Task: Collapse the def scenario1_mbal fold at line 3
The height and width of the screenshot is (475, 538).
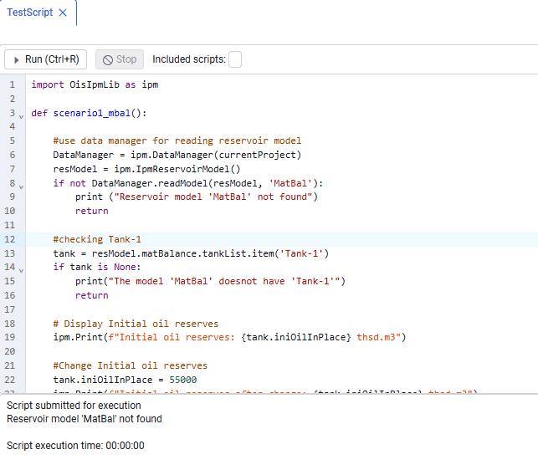Action: coord(21,117)
